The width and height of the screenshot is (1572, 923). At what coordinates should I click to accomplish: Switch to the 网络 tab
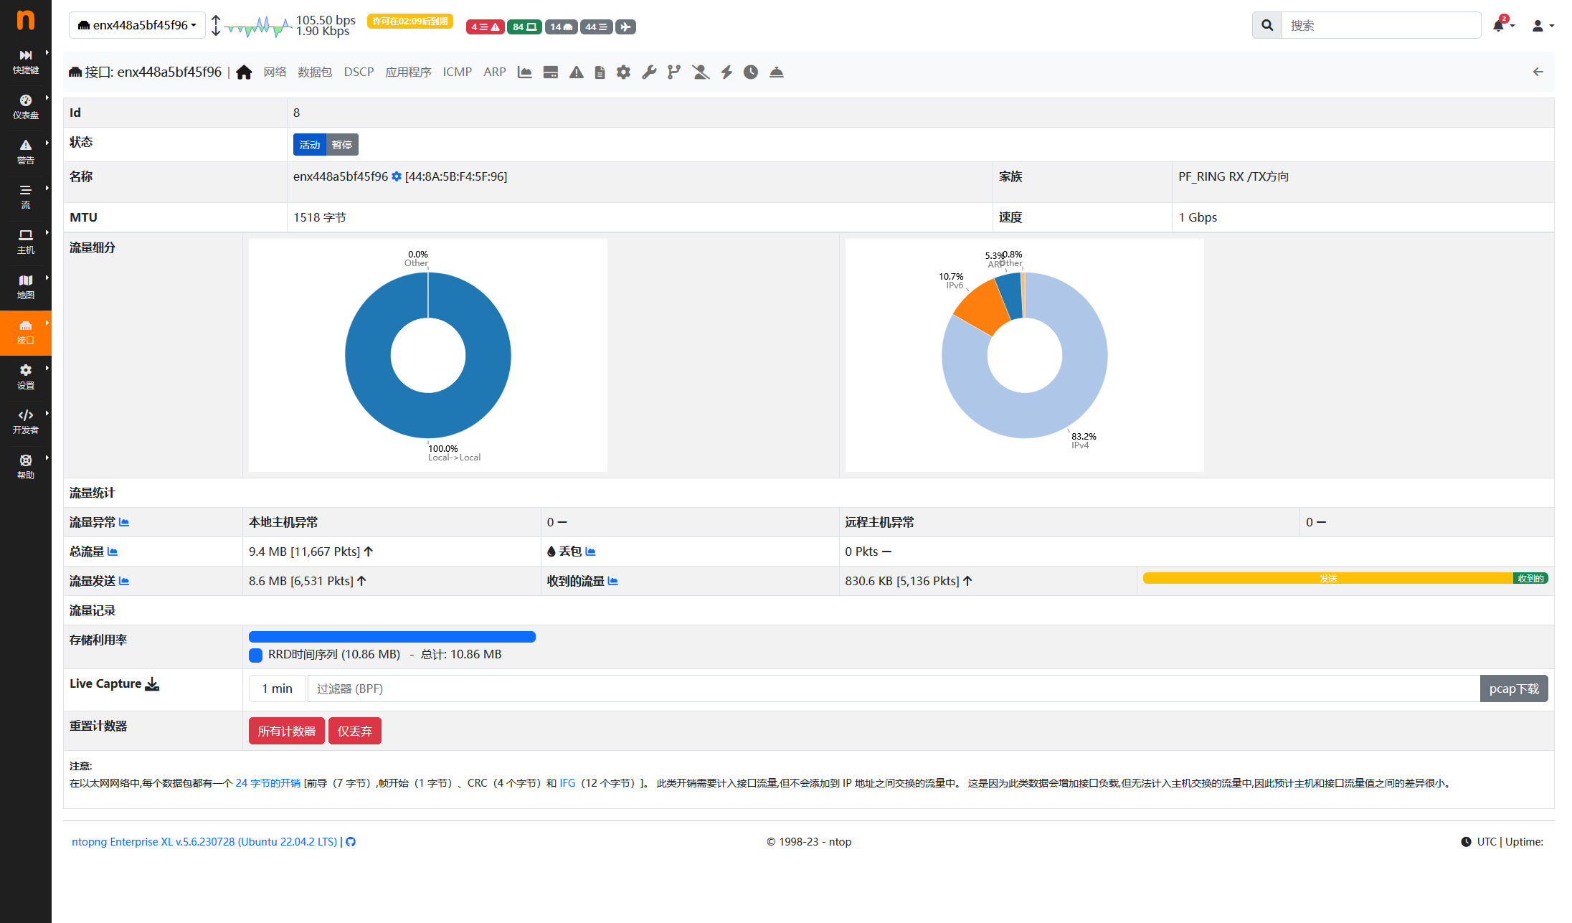(275, 72)
